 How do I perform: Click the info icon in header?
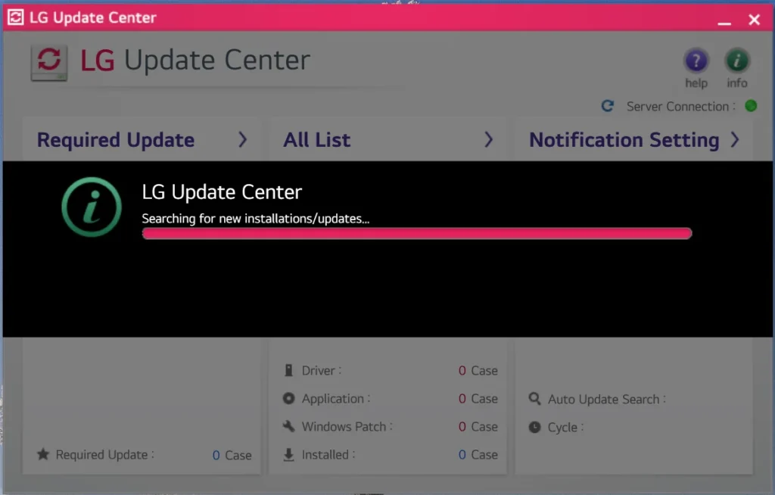736,61
